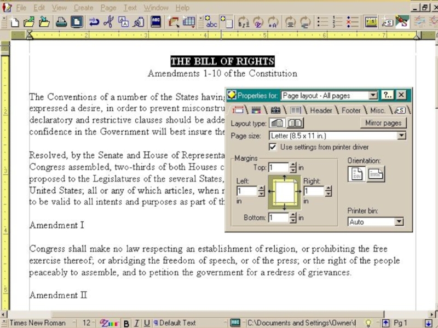Click the Cut scissors icon
The width and height of the screenshot is (438, 328).
(x=108, y=22)
